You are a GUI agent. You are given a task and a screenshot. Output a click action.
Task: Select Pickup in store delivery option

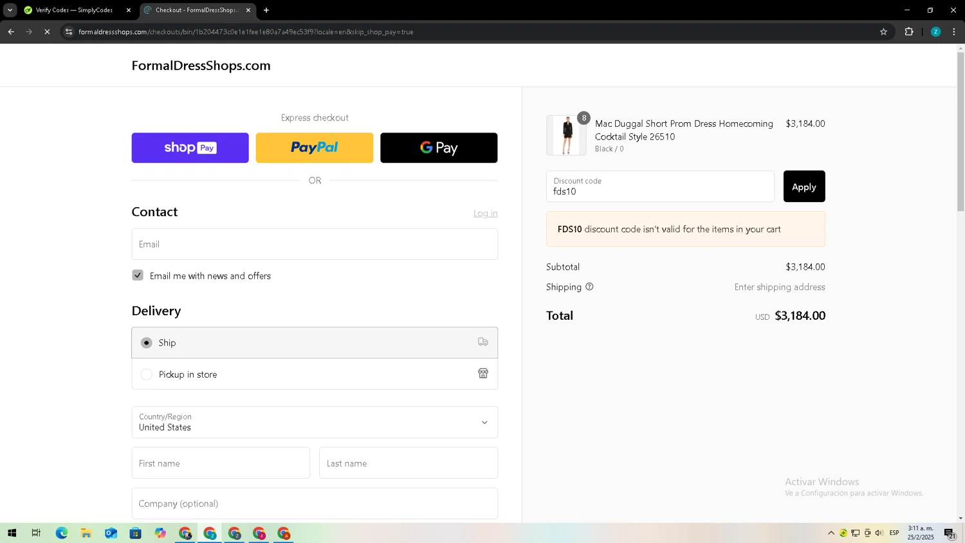pyautogui.click(x=315, y=374)
